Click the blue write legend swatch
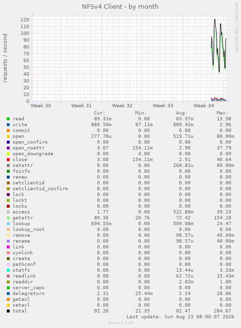This screenshot has width=241, height=328. [8, 125]
